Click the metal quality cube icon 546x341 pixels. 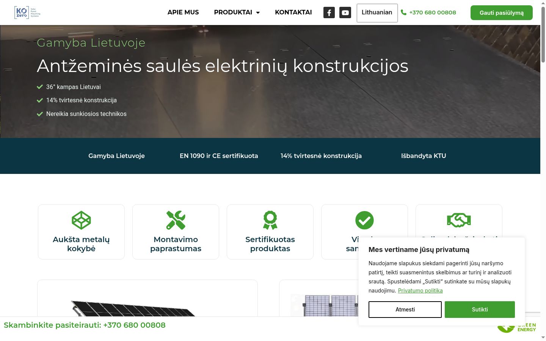(x=81, y=220)
